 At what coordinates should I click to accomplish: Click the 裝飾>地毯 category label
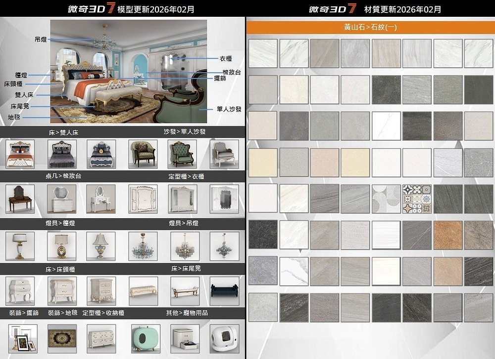(x=62, y=313)
